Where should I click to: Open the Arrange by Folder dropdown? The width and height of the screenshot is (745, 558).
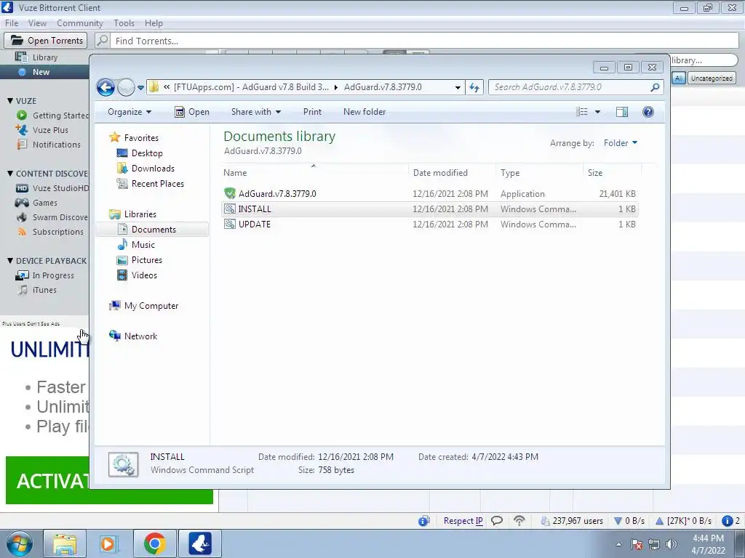621,143
